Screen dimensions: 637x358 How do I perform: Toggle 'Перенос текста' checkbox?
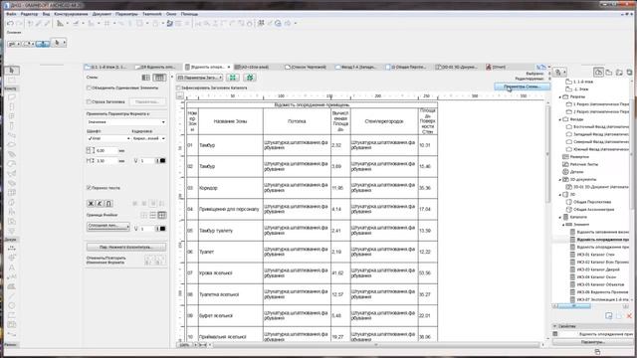pyautogui.click(x=89, y=188)
